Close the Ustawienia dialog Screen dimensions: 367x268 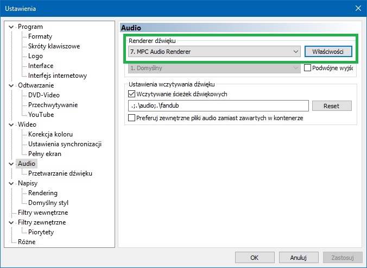pos(358,9)
